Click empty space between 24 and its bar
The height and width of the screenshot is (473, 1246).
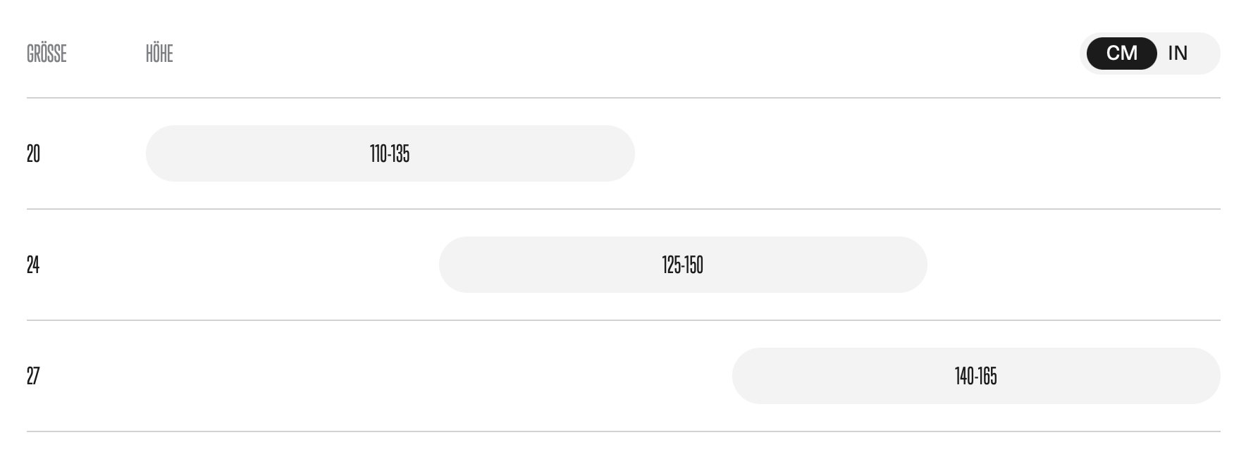(x=240, y=265)
